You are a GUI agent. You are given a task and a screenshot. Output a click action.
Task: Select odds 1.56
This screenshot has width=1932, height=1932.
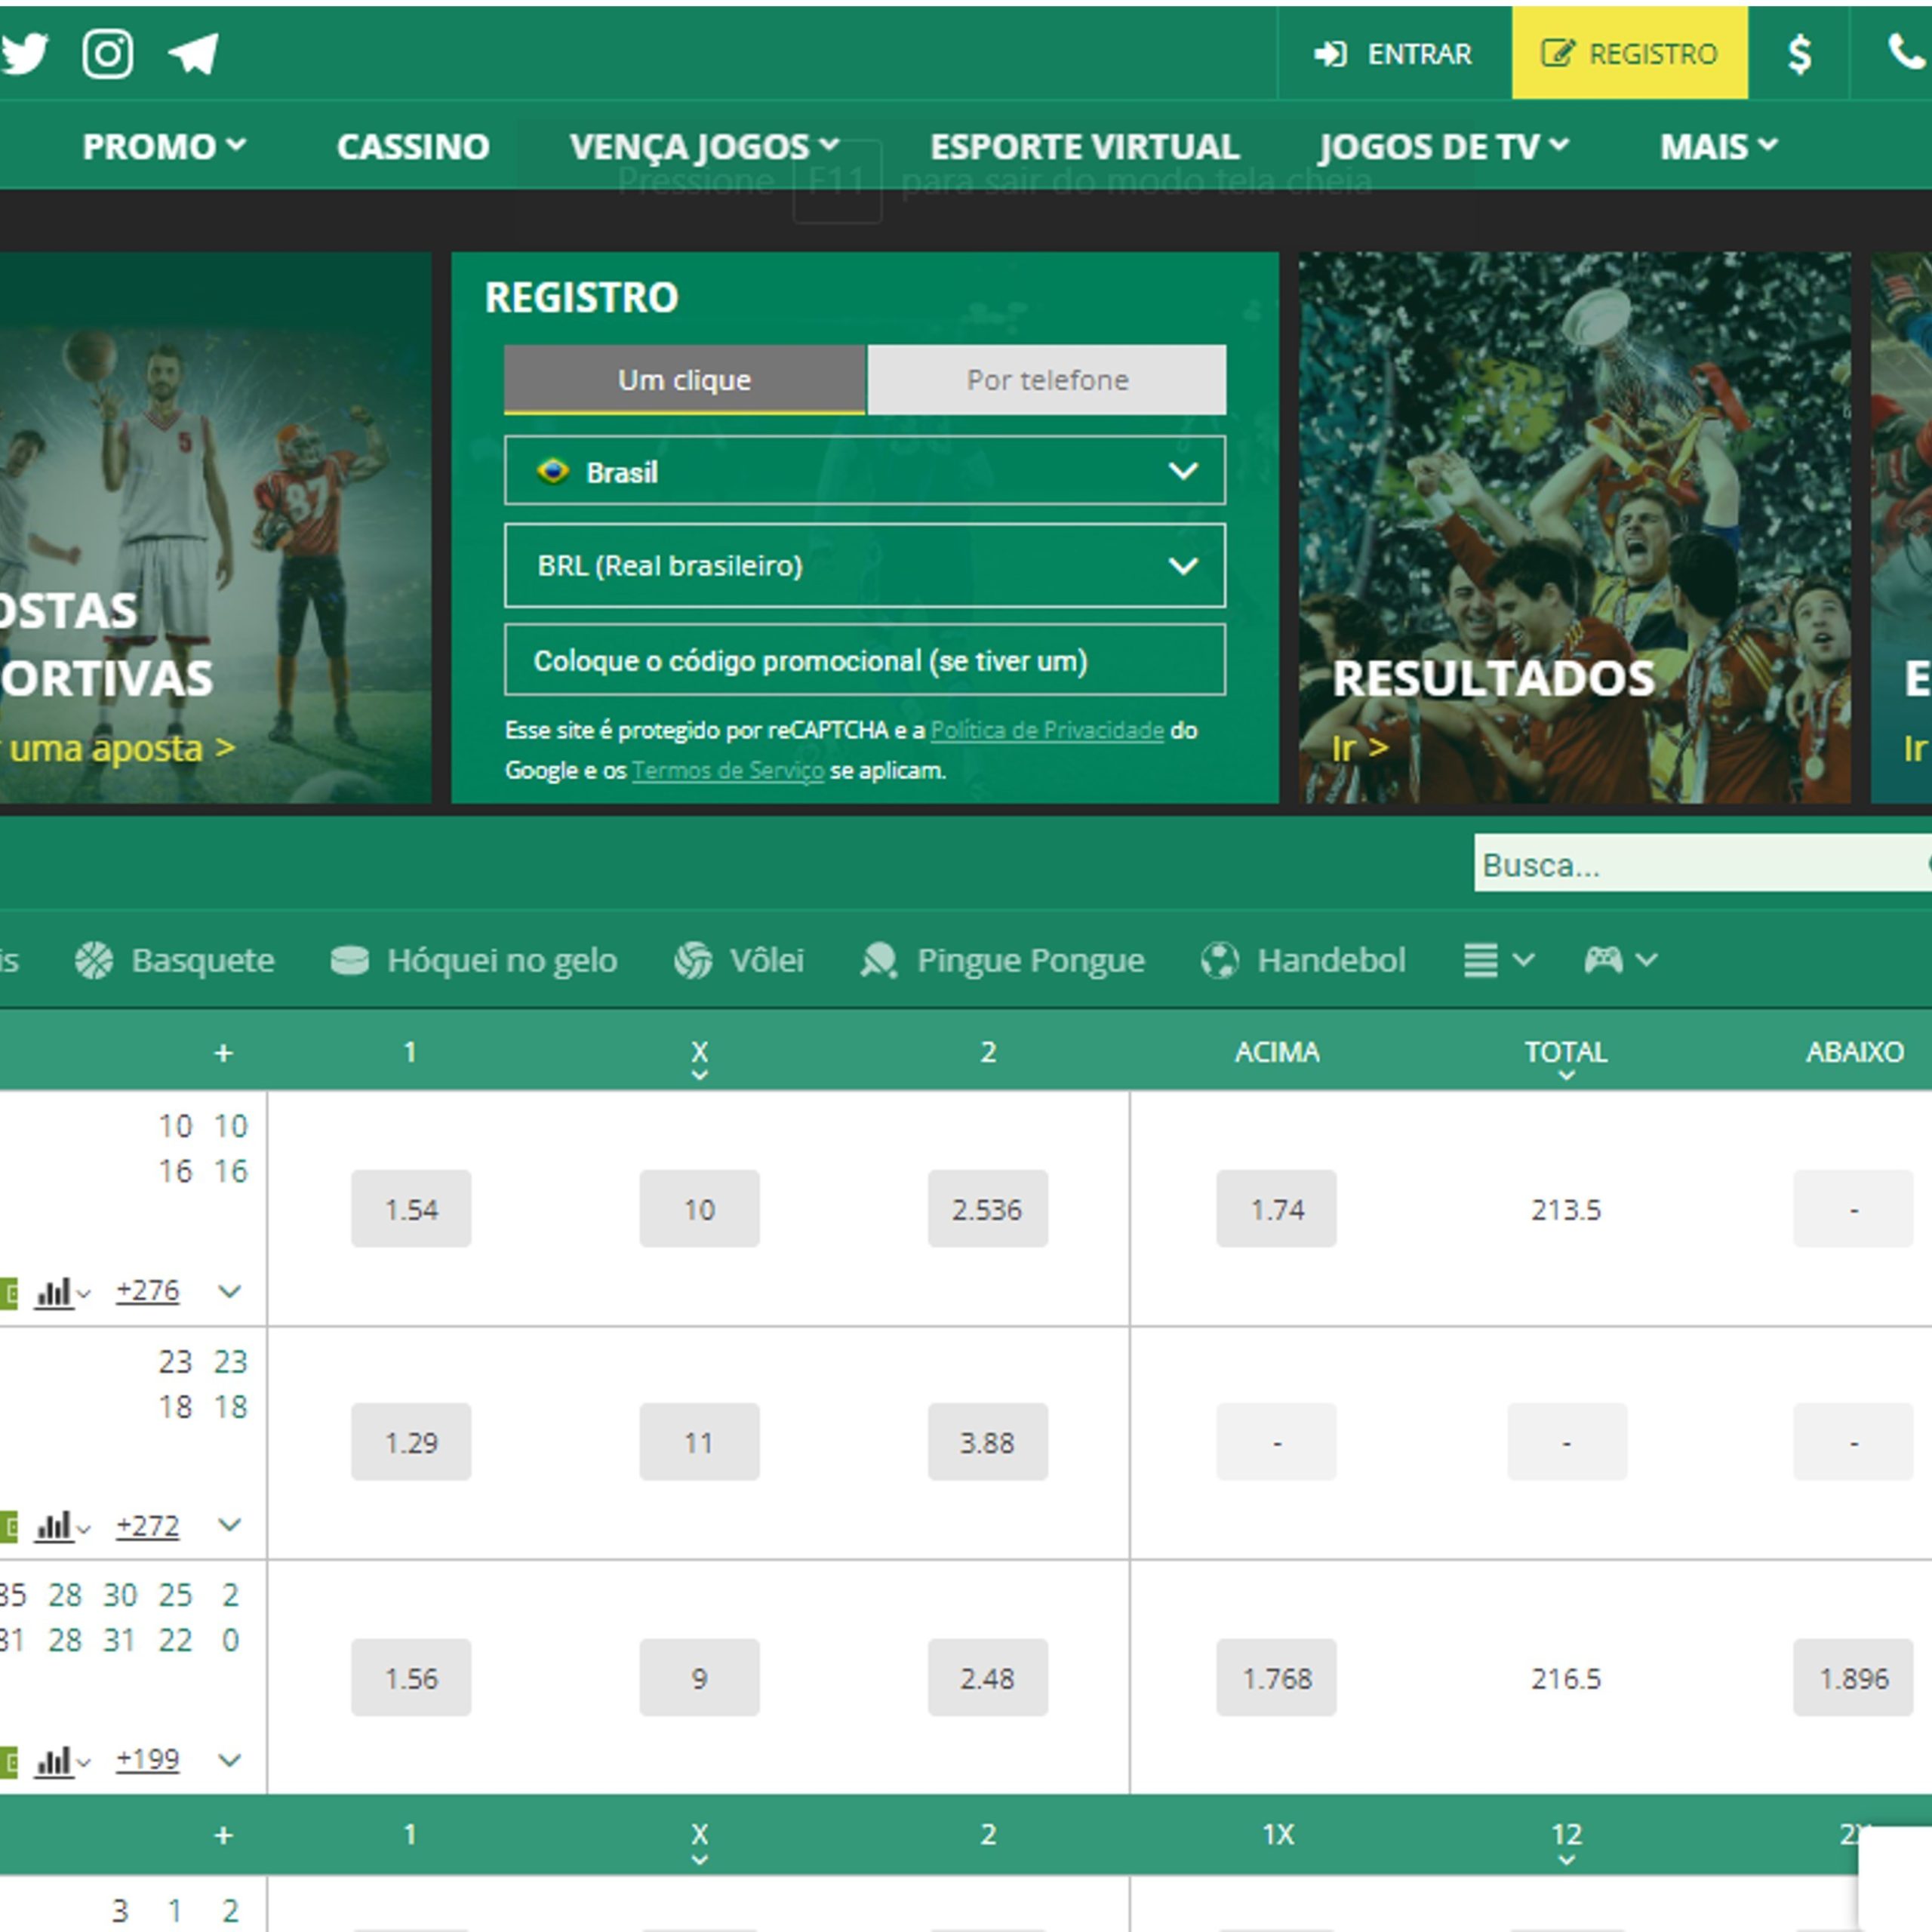(x=411, y=1677)
